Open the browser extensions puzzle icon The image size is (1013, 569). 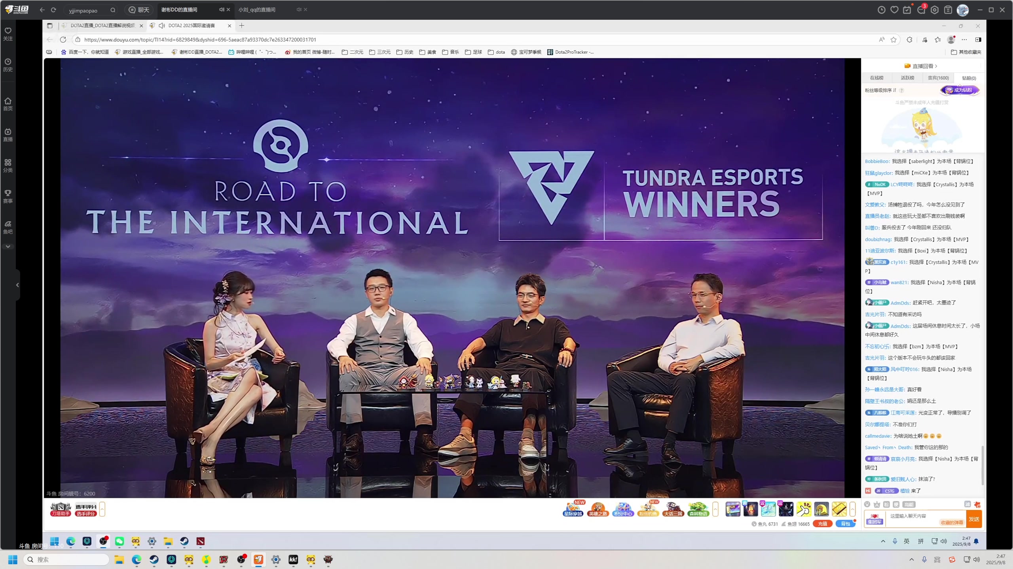coord(909,40)
